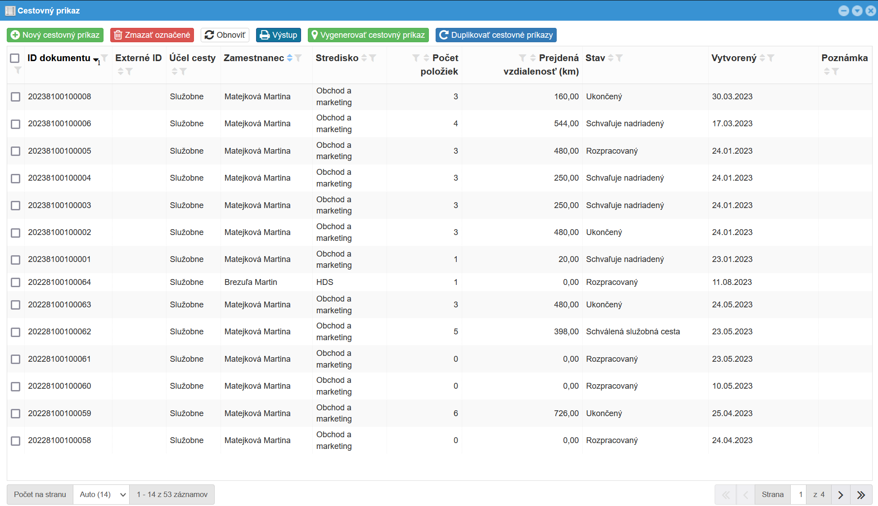Go to next page arrow
Viewport: 878px width, 506px height.
coord(840,495)
